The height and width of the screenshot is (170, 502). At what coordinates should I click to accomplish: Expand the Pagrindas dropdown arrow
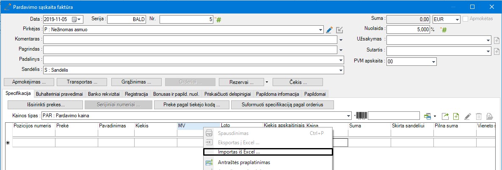(x=341, y=50)
